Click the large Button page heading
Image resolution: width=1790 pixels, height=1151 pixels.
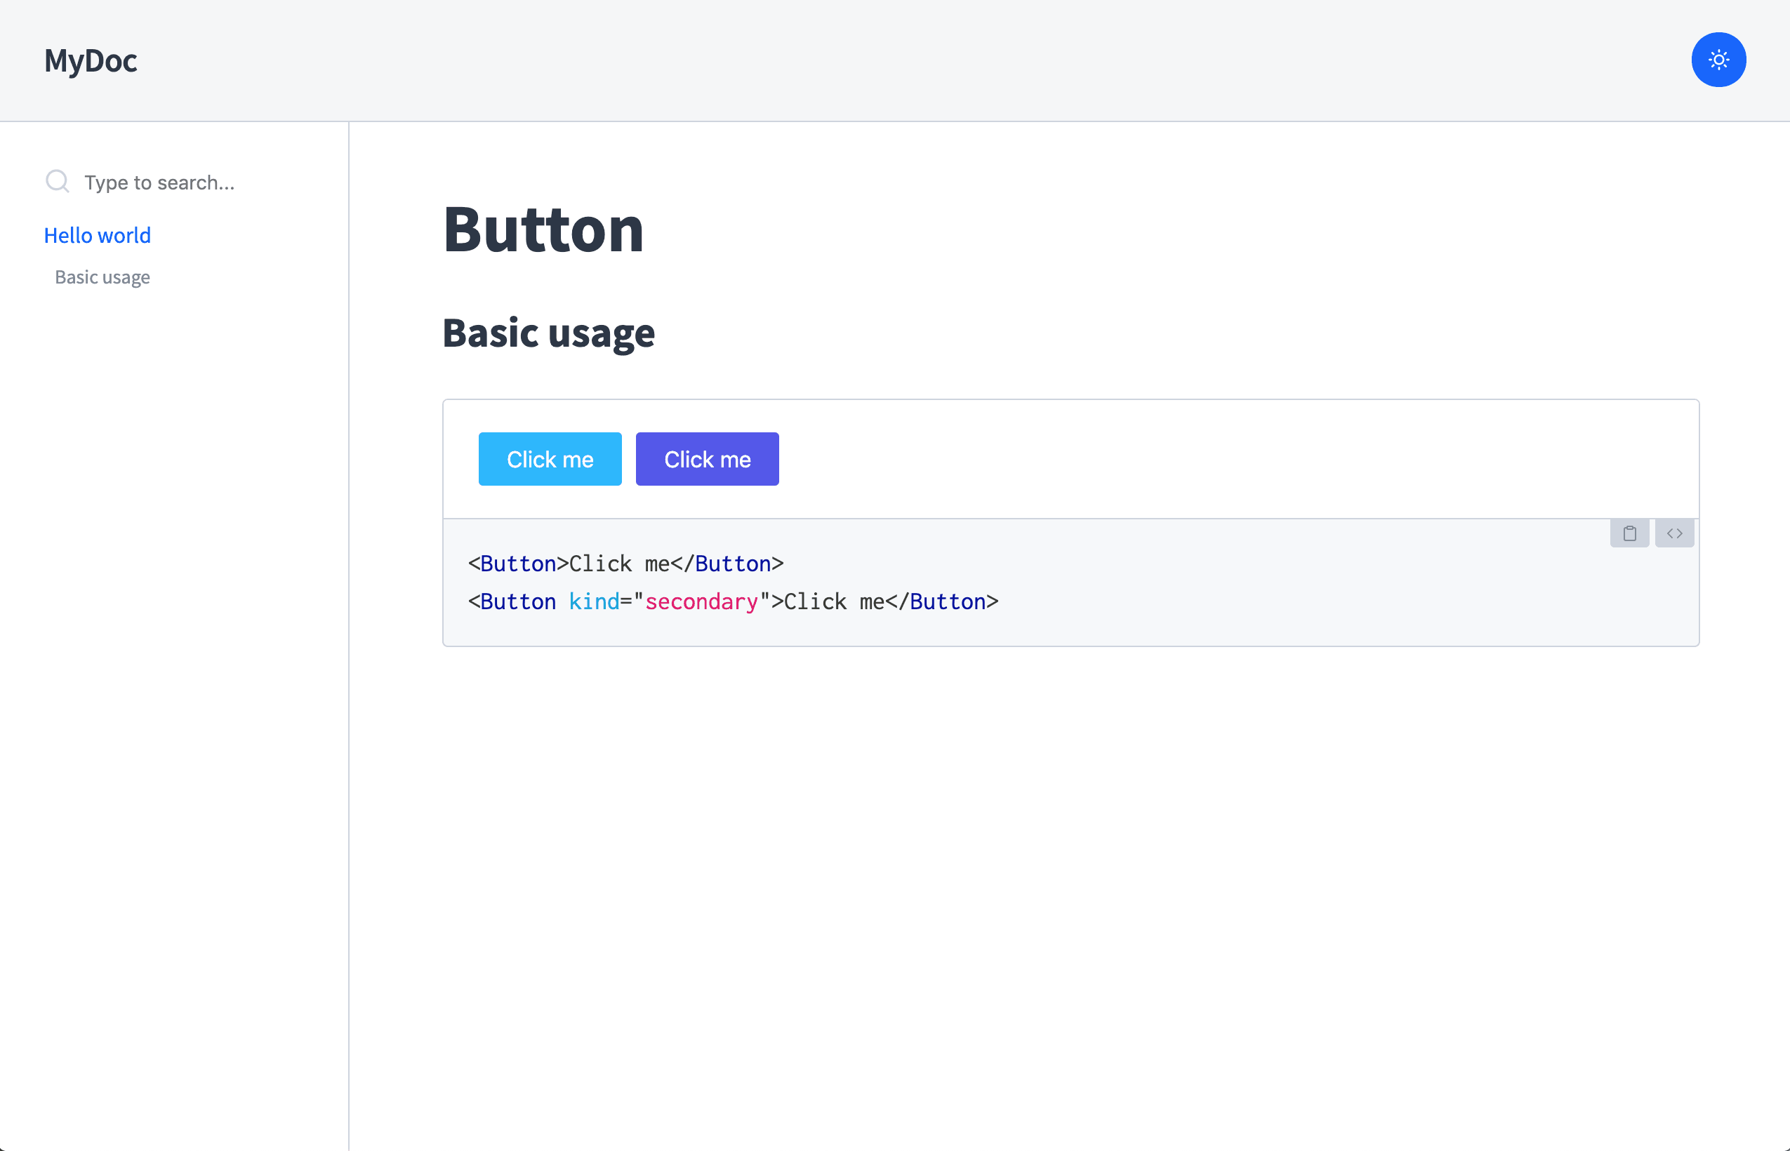pos(543,229)
